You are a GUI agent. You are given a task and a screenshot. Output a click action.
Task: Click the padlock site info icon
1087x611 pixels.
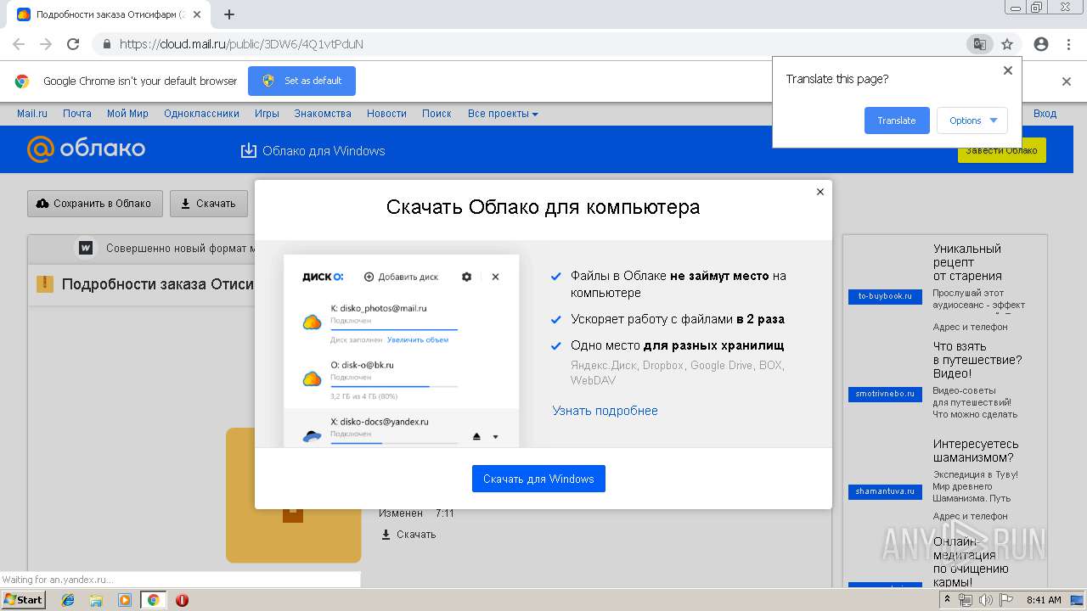(107, 44)
